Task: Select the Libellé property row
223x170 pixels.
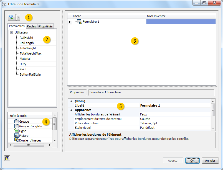Action: coord(139,105)
